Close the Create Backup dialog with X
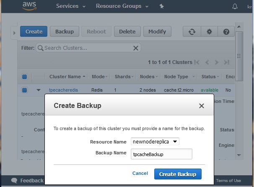The width and height of the screenshot is (254, 187). (x=201, y=106)
